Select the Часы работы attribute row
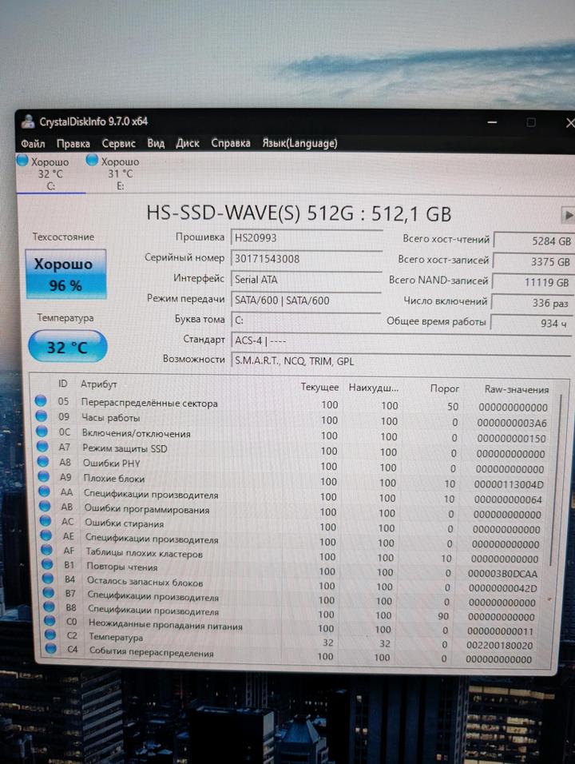The width and height of the screenshot is (575, 764). coord(295,419)
